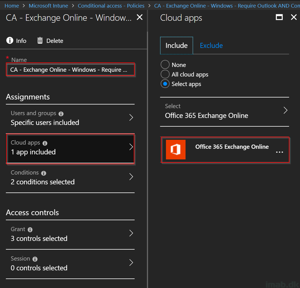Open the ellipsis menu for Office 365 Exchange Online
Viewport: 300px width, 288px height.
[x=280, y=152]
